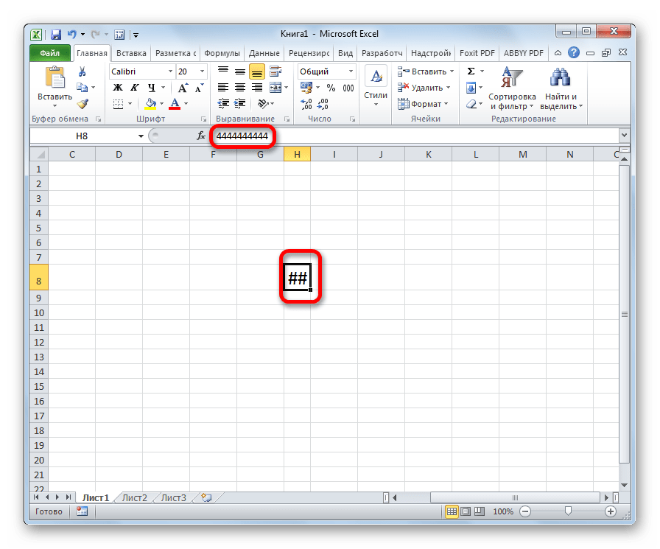Toggle middle vertical alignment button

coord(240,71)
